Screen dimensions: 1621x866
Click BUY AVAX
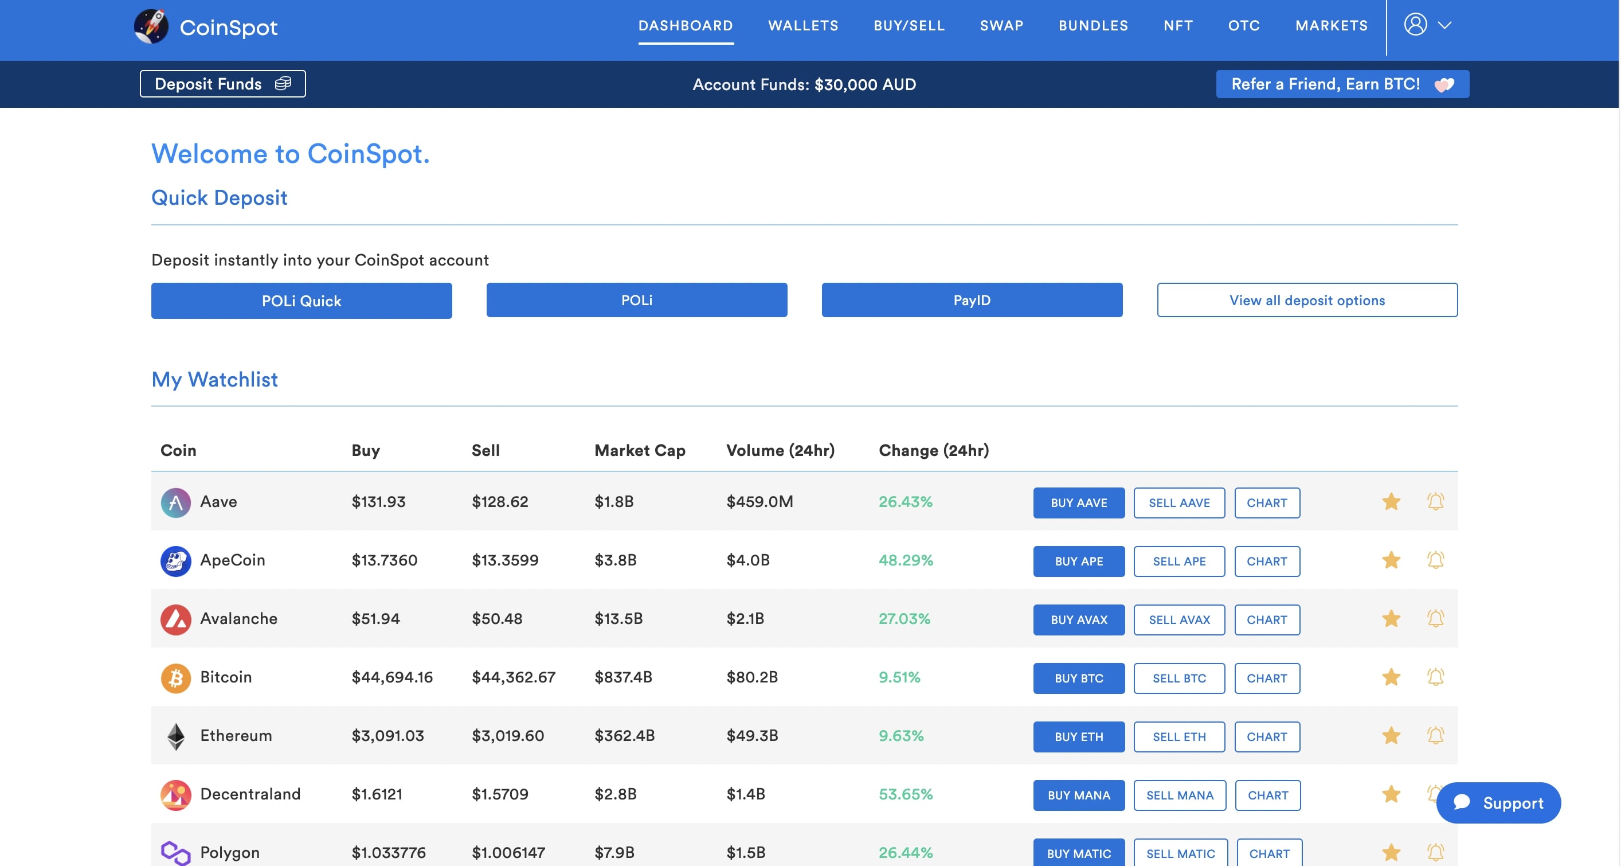coord(1079,620)
